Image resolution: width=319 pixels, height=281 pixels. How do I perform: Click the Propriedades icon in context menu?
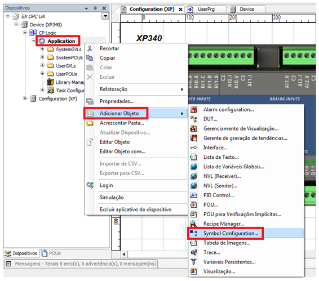(90, 101)
